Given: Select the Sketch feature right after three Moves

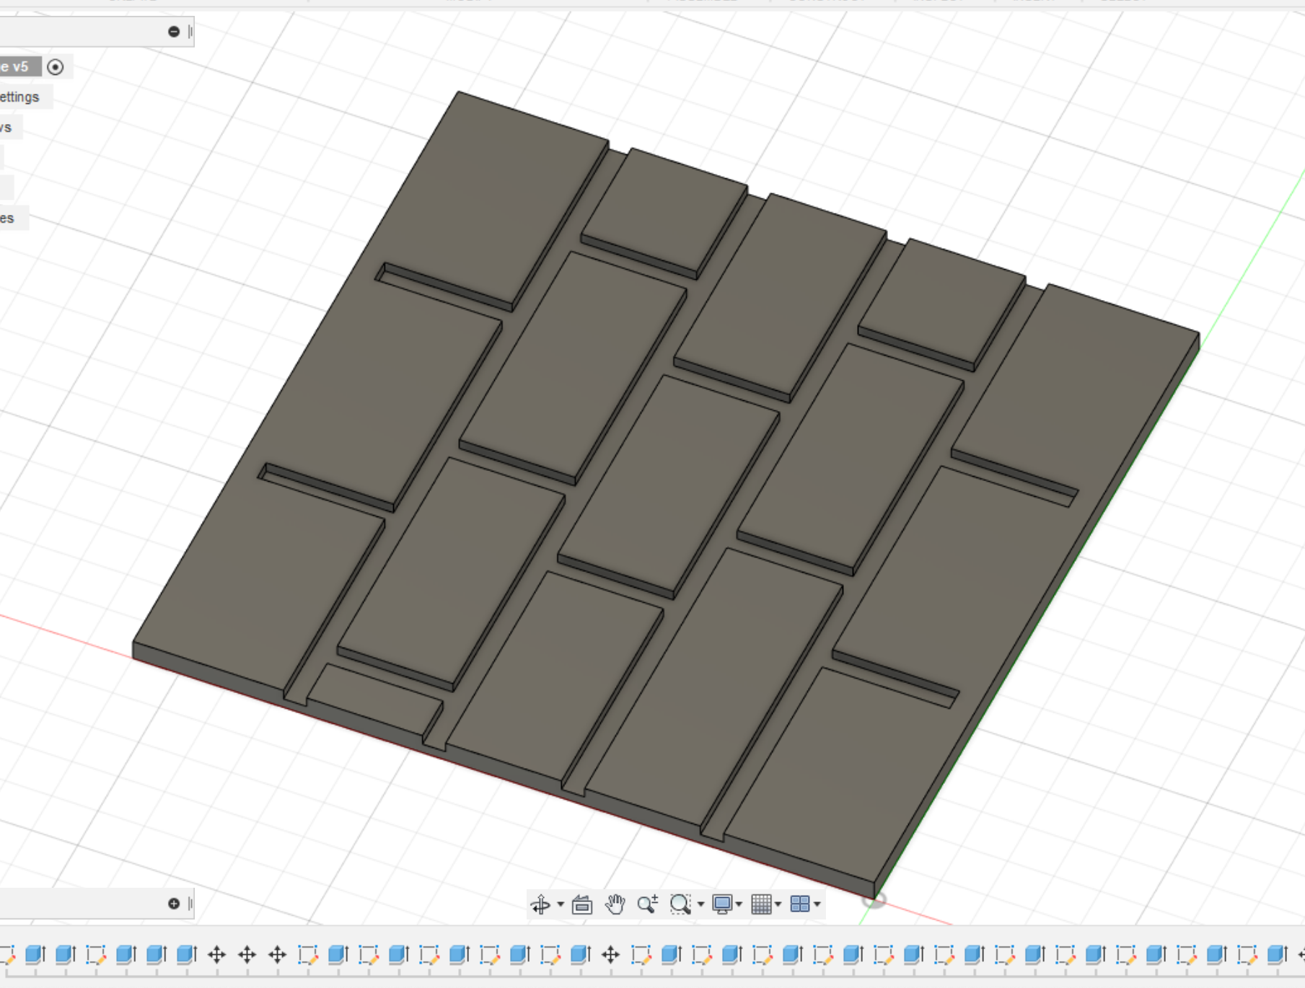Looking at the screenshot, I should [x=307, y=955].
